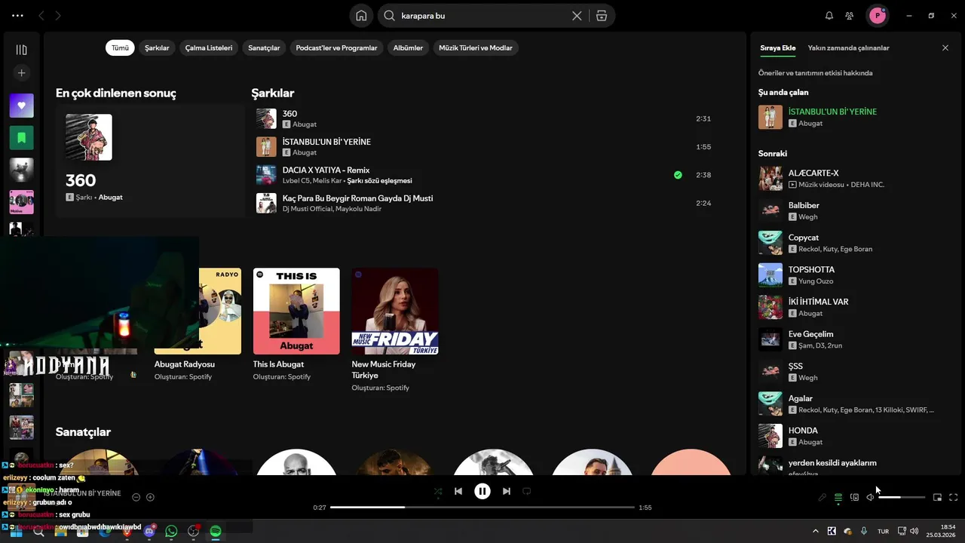Click the minus circle icon next to now playing
Image resolution: width=965 pixels, height=543 pixels.
[x=136, y=497]
